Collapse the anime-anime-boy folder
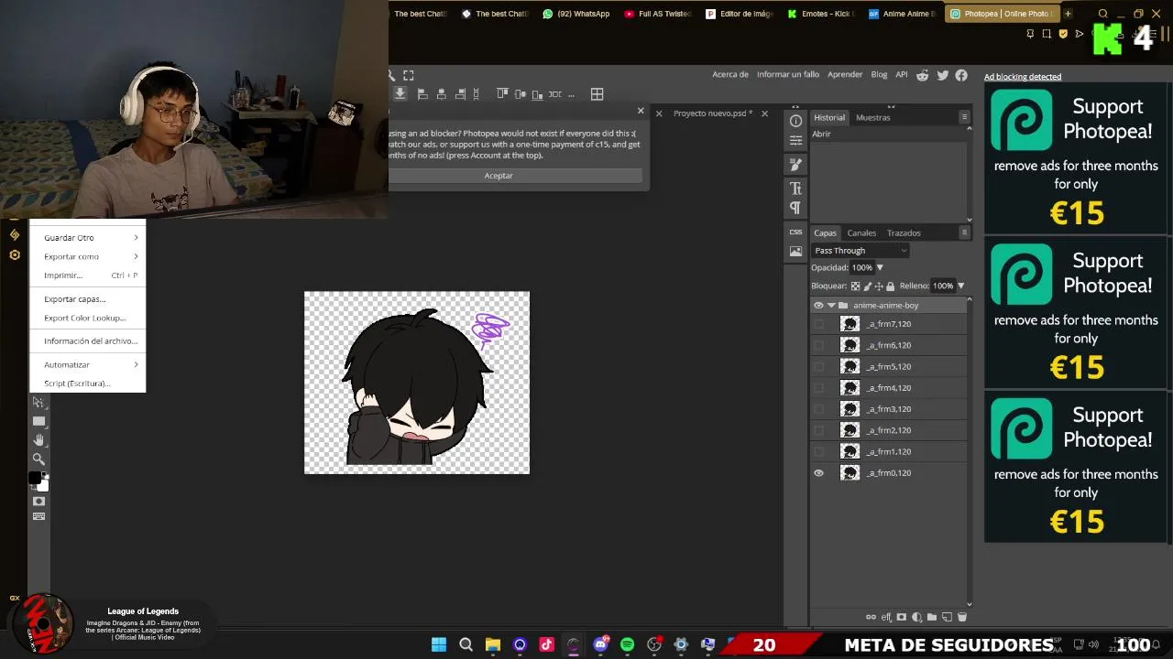Screen dimensions: 1173x659 (831, 306)
